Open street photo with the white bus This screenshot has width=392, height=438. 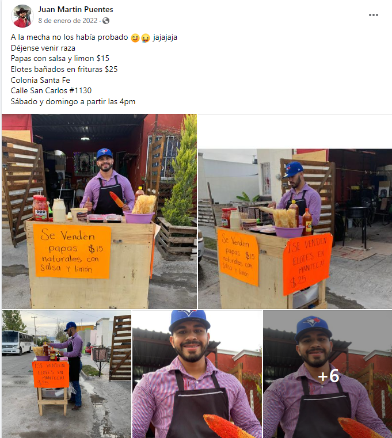[67, 374]
